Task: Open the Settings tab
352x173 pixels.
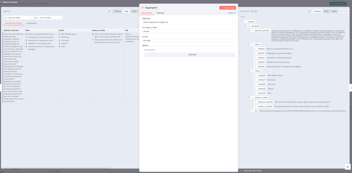Action: pos(160,13)
